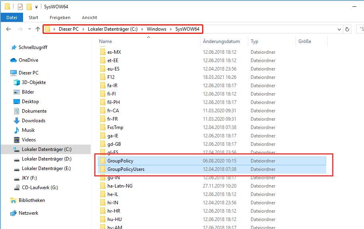
Task: Click Windows in the address breadcrumb
Action: click(x=156, y=29)
